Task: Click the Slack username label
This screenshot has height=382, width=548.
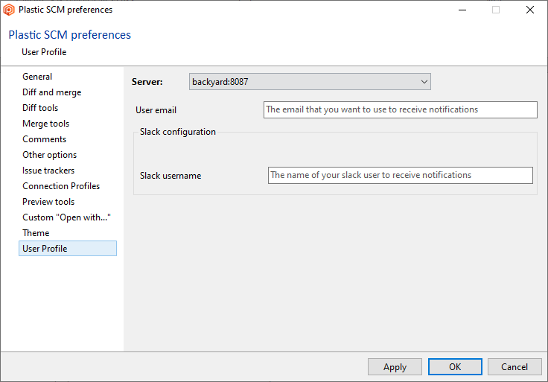Action: pos(171,176)
